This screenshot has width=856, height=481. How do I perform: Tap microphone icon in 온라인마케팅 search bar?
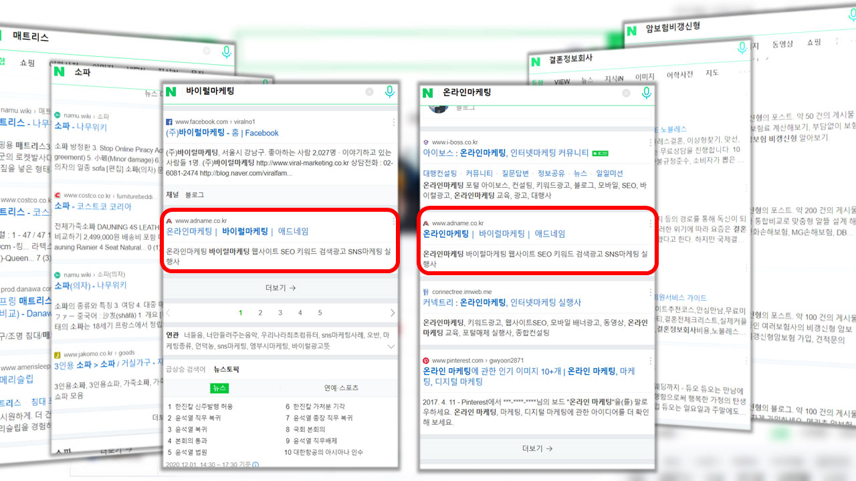pos(646,93)
